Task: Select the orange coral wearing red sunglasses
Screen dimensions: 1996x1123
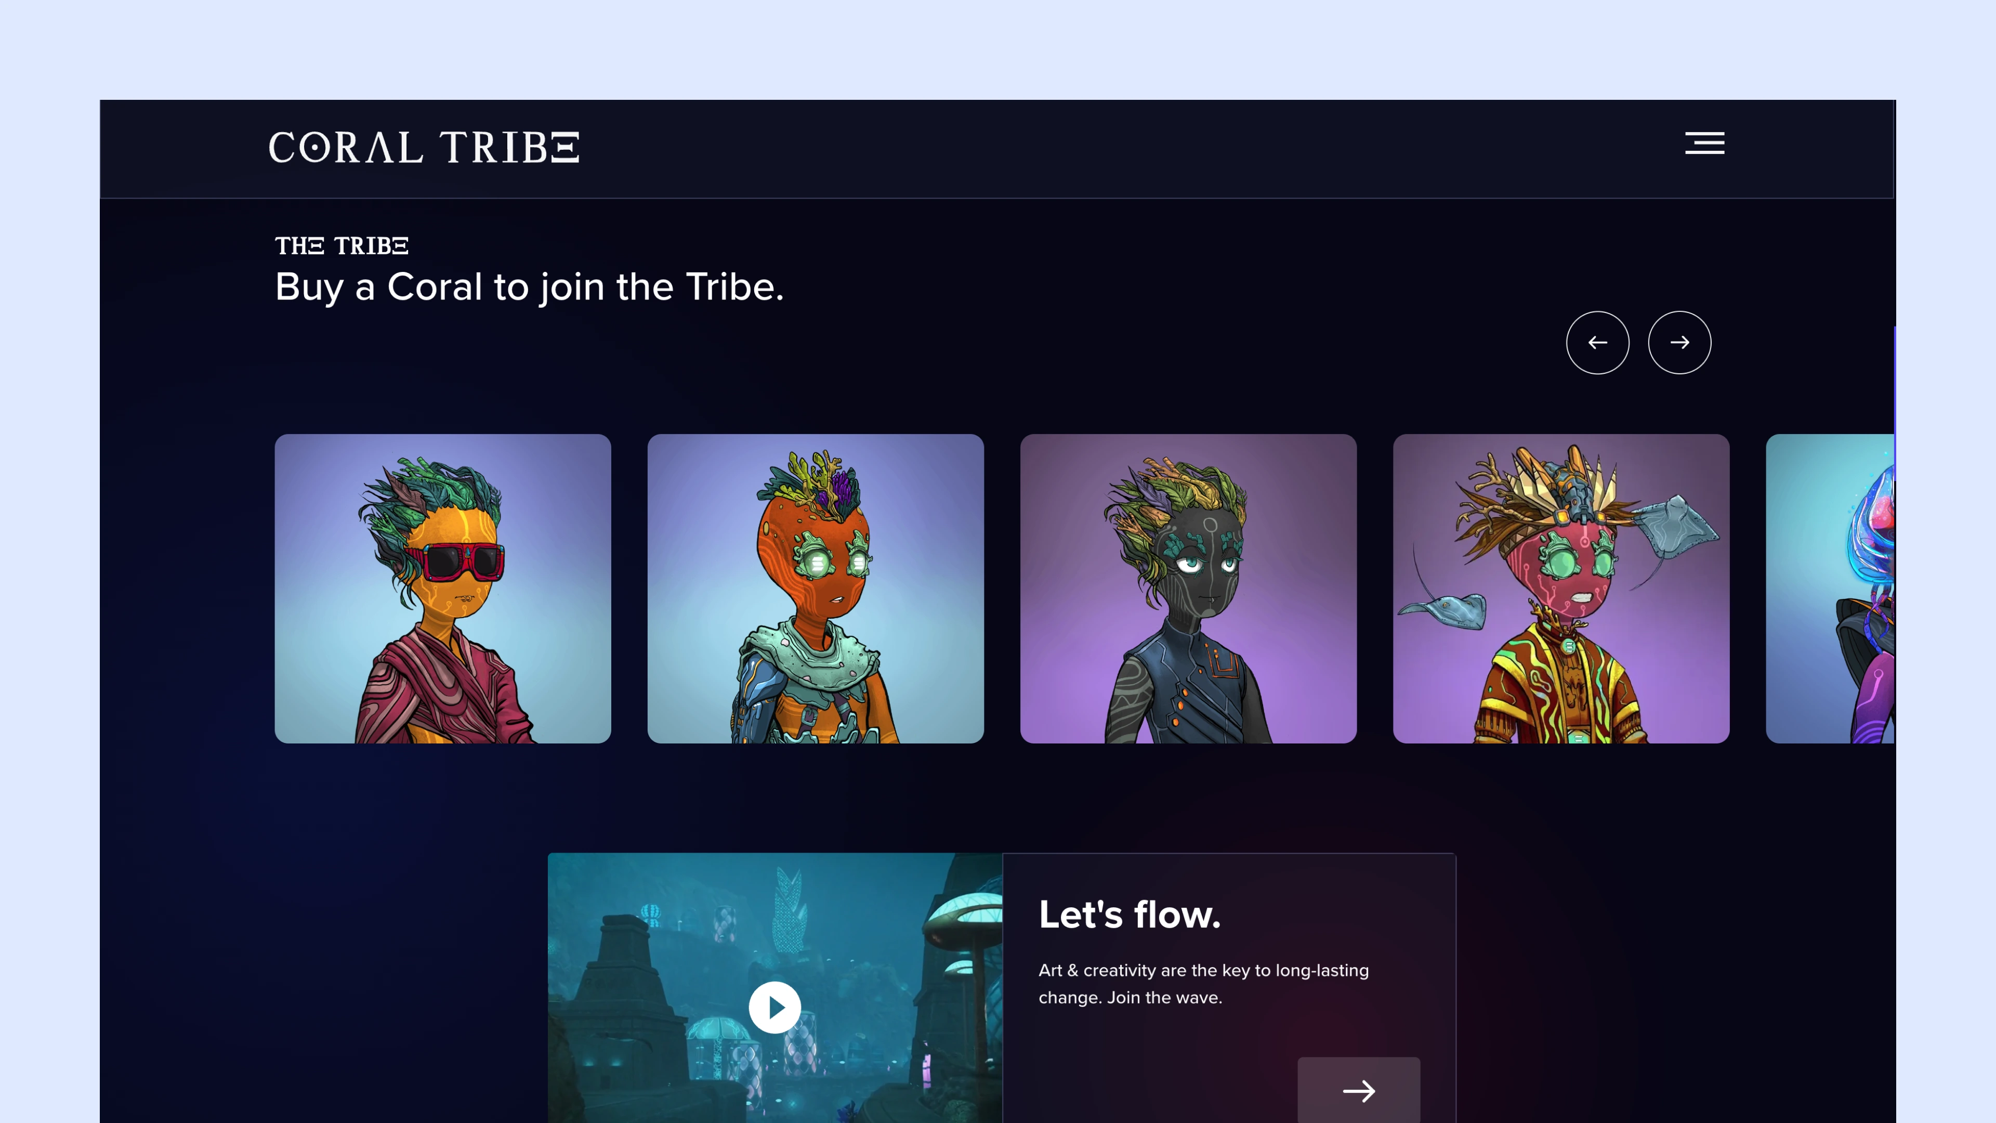Action: [442, 588]
